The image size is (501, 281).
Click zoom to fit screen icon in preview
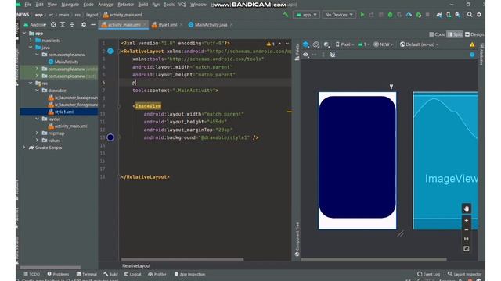[467, 248]
